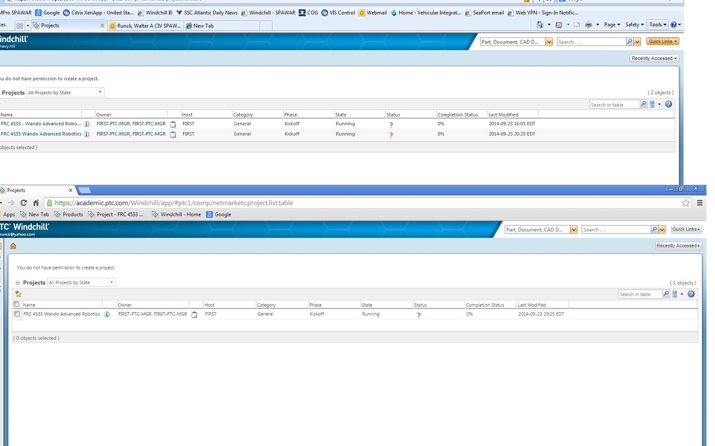This screenshot has height=446, width=715.
Task: Collapse the Projects table in Chrome window
Action: (17, 283)
